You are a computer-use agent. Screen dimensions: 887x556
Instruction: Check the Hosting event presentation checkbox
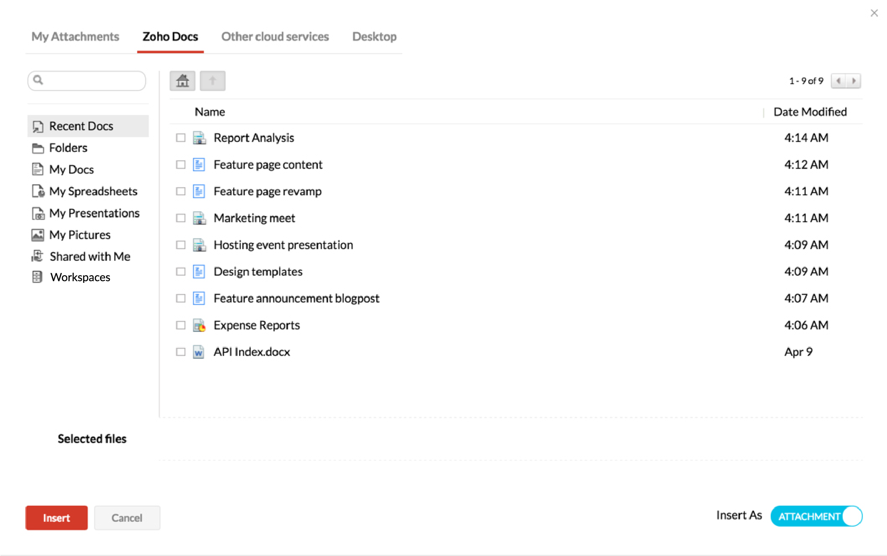tap(181, 245)
